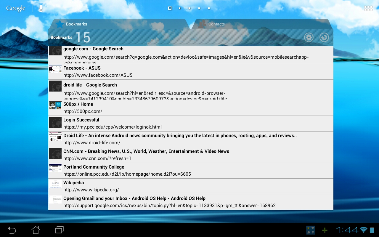Screen dimensions: 379x237
Task: Open the Wikipedia bookmark entry
Action: coord(191,186)
